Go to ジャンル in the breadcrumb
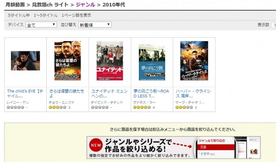Screen dimensions: 276x162 click(x=85, y=4)
